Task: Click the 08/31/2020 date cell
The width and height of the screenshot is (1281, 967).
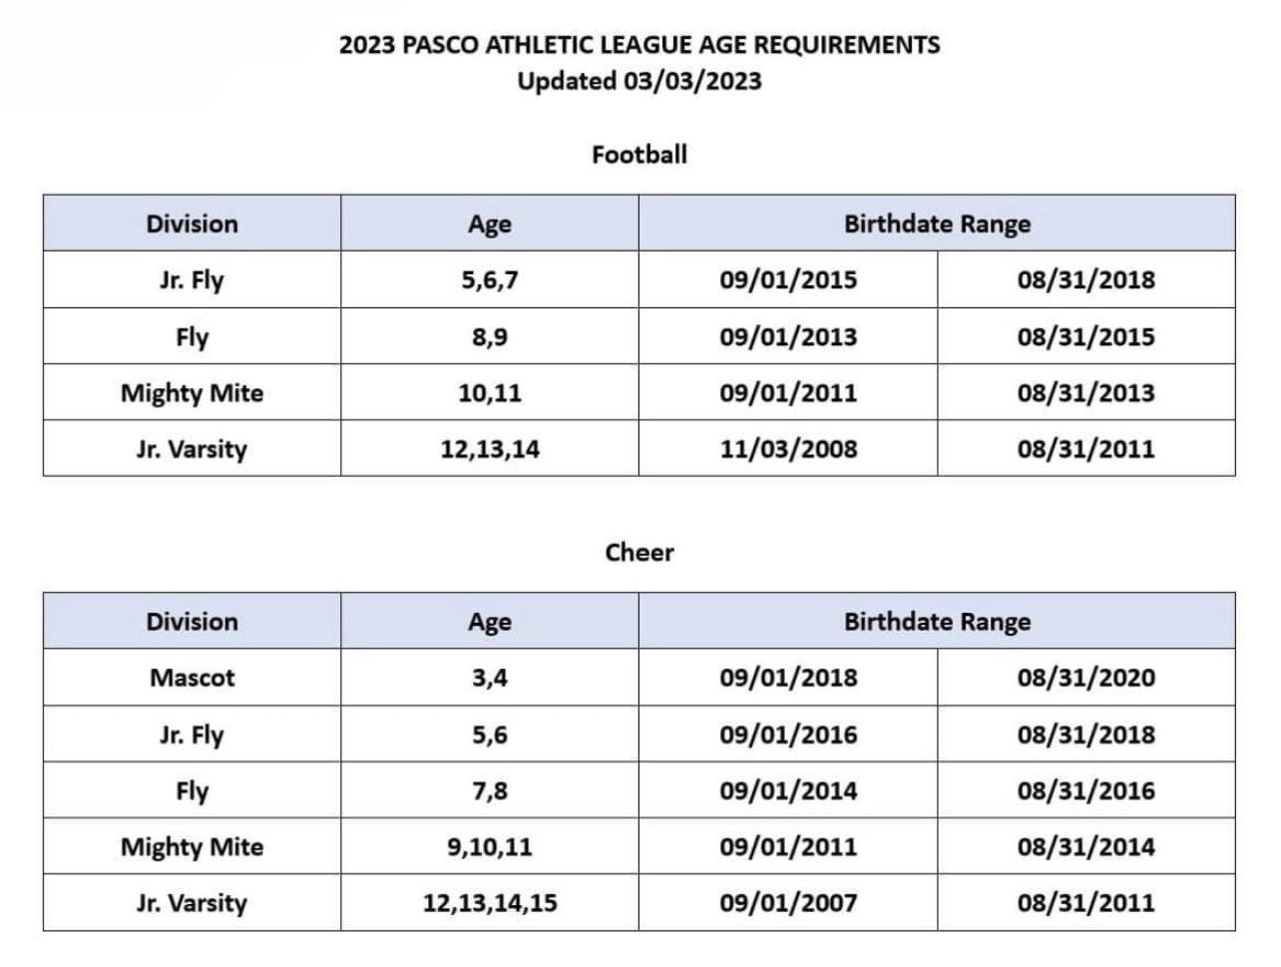Action: tap(1086, 678)
